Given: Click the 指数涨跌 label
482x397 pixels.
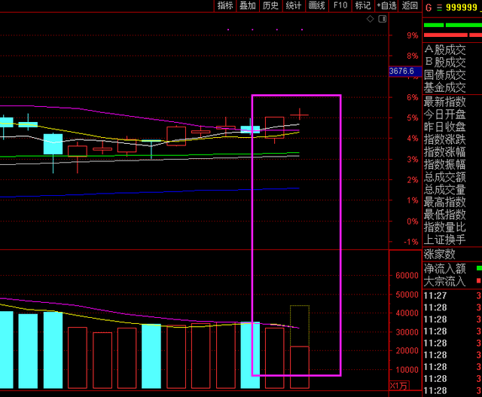Looking at the screenshot, I should click(445, 139).
